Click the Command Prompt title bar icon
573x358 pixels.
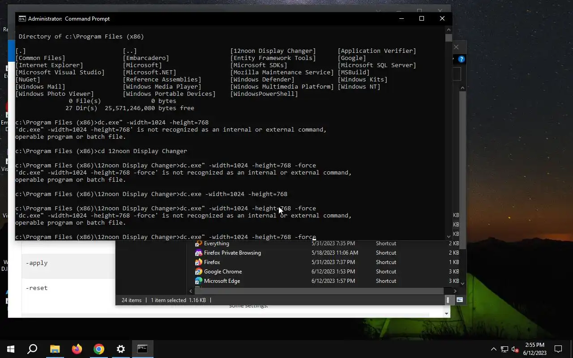[21, 18]
